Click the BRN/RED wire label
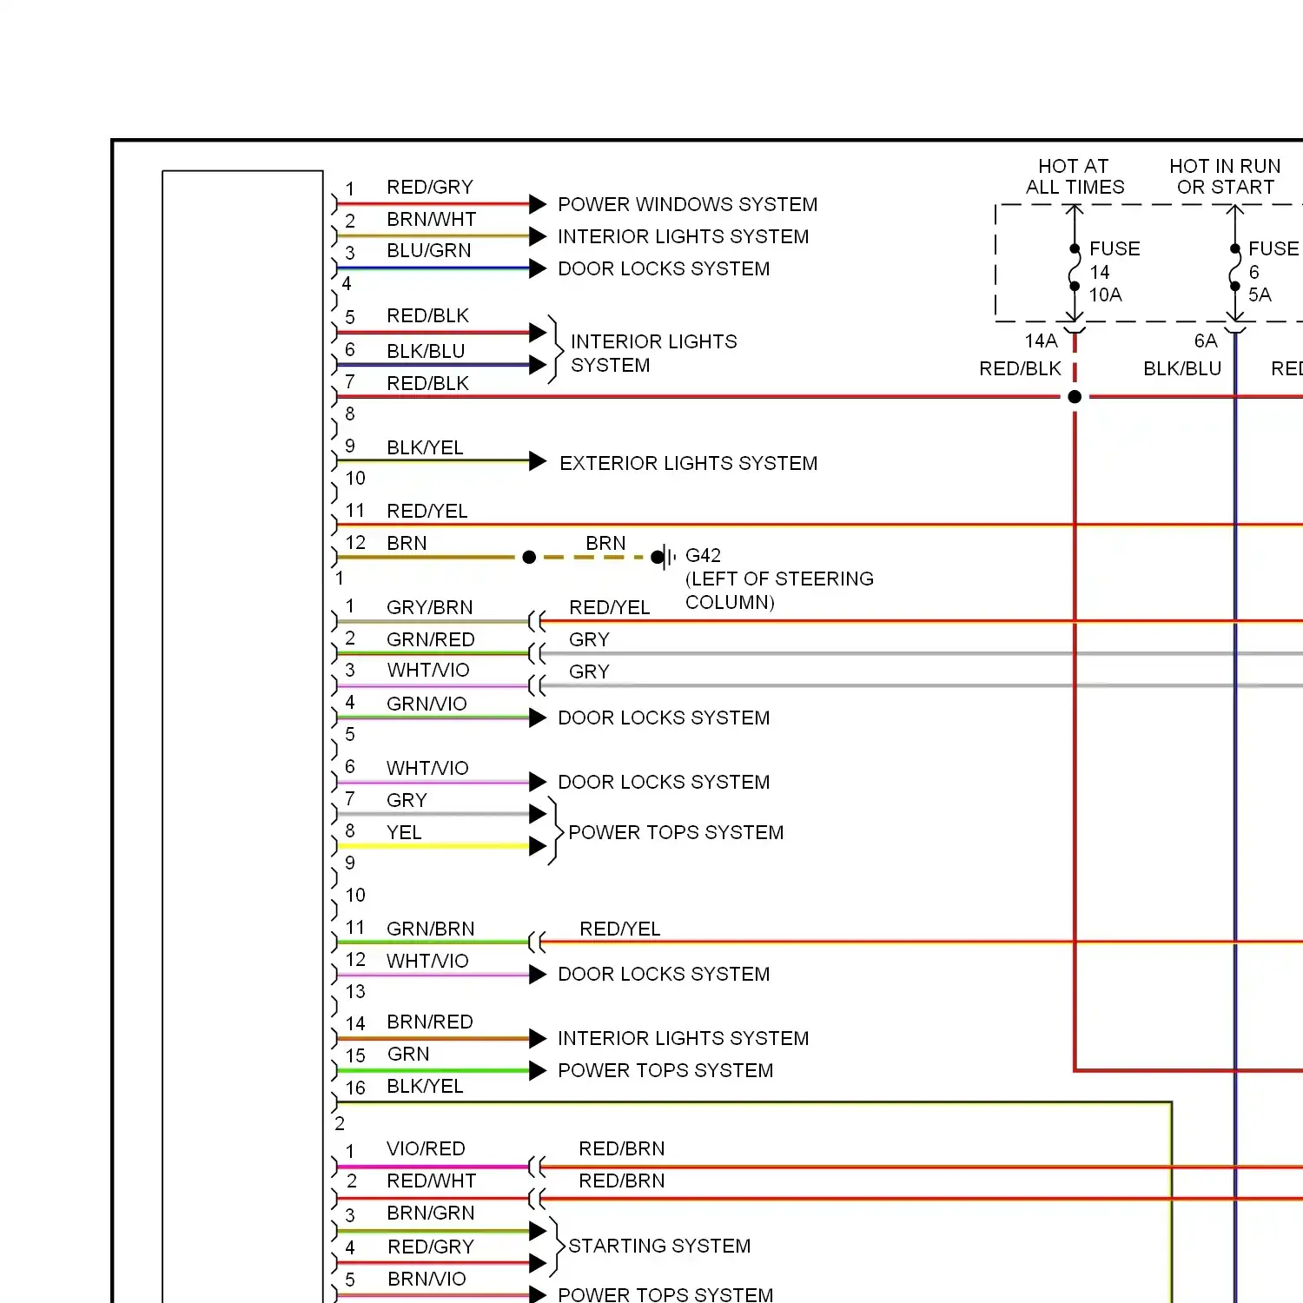Image resolution: width=1303 pixels, height=1303 pixels. (429, 1022)
